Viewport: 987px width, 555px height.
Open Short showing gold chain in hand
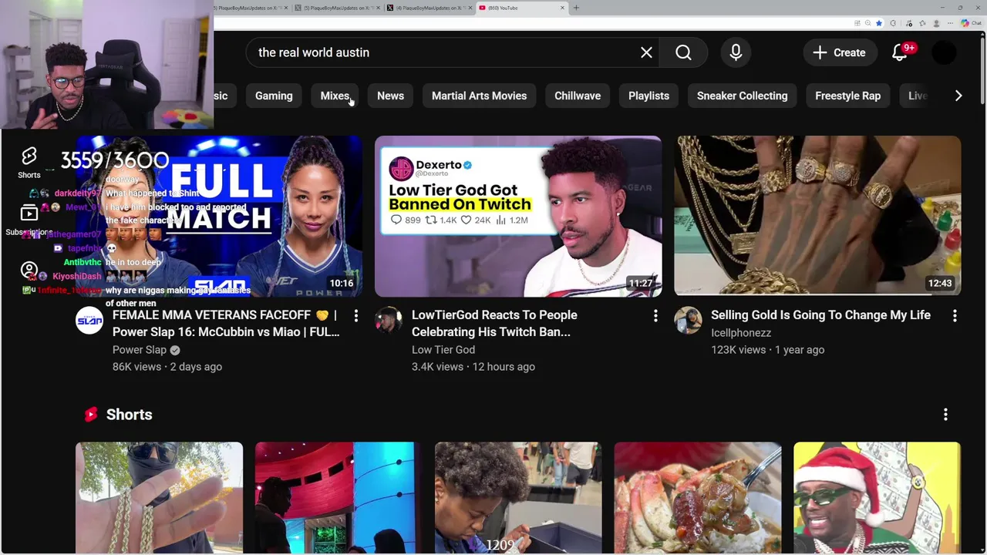click(x=159, y=497)
